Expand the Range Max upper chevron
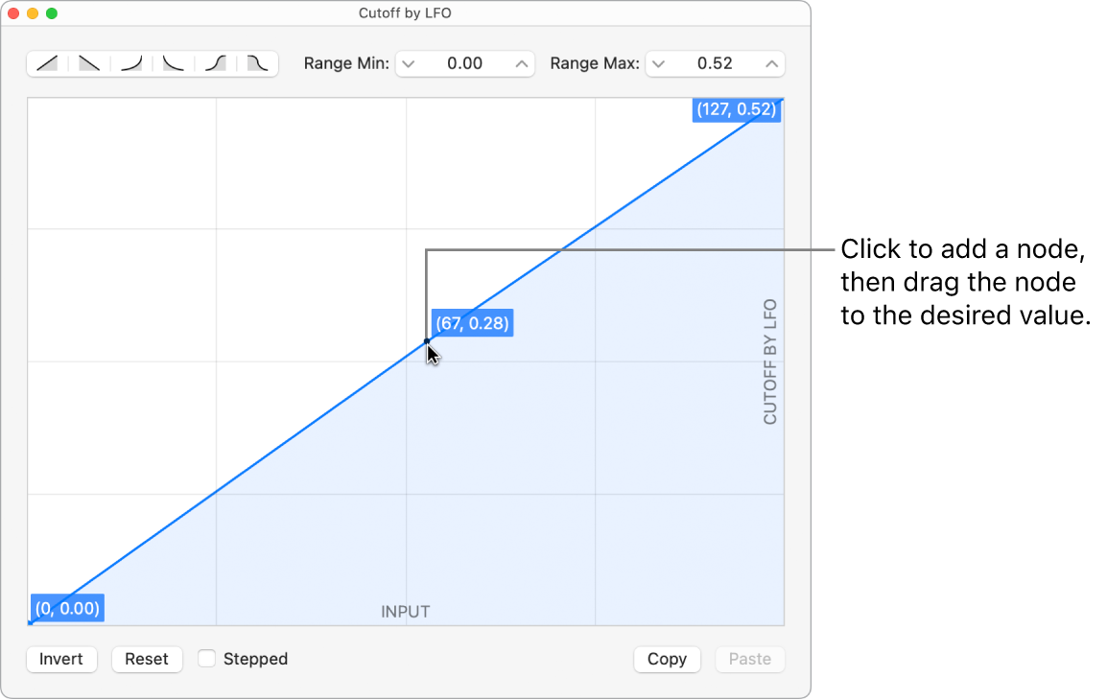The height and width of the screenshot is (700, 1107). [770, 63]
